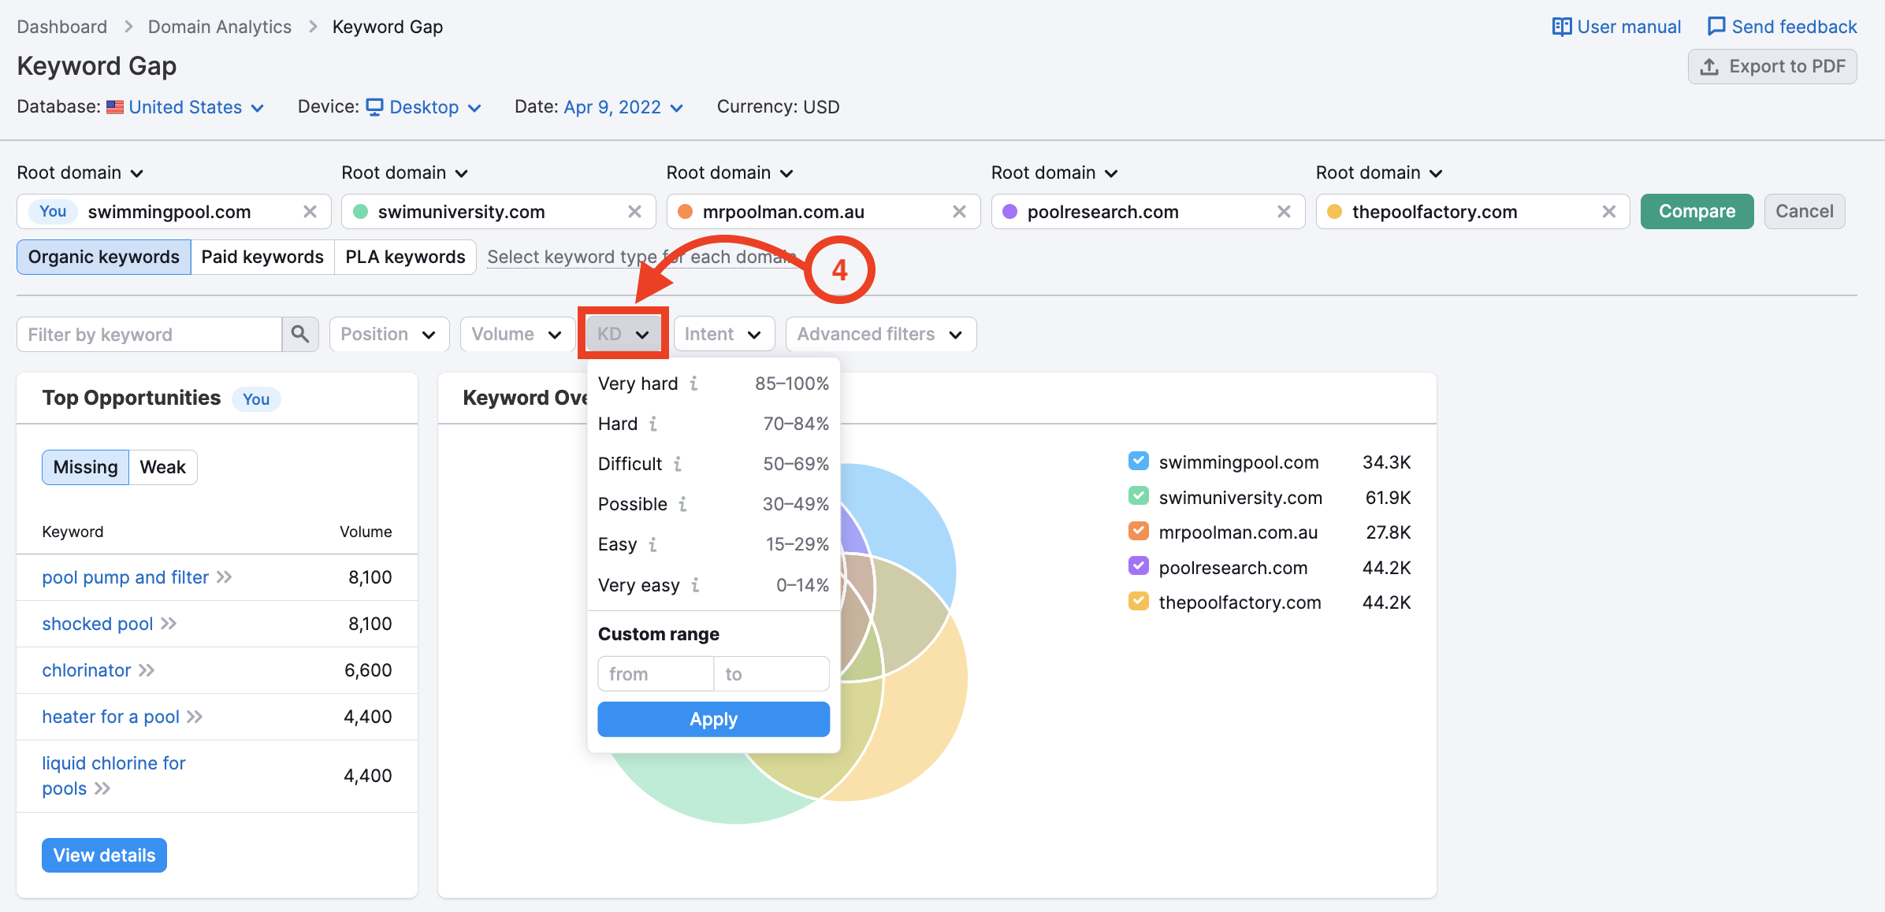Click the KD filter dropdown button
This screenshot has height=912, width=1885.
(x=623, y=334)
